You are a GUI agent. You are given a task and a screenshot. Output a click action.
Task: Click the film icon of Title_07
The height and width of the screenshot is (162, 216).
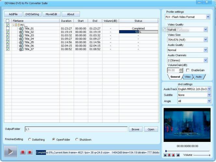[x=21, y=49]
